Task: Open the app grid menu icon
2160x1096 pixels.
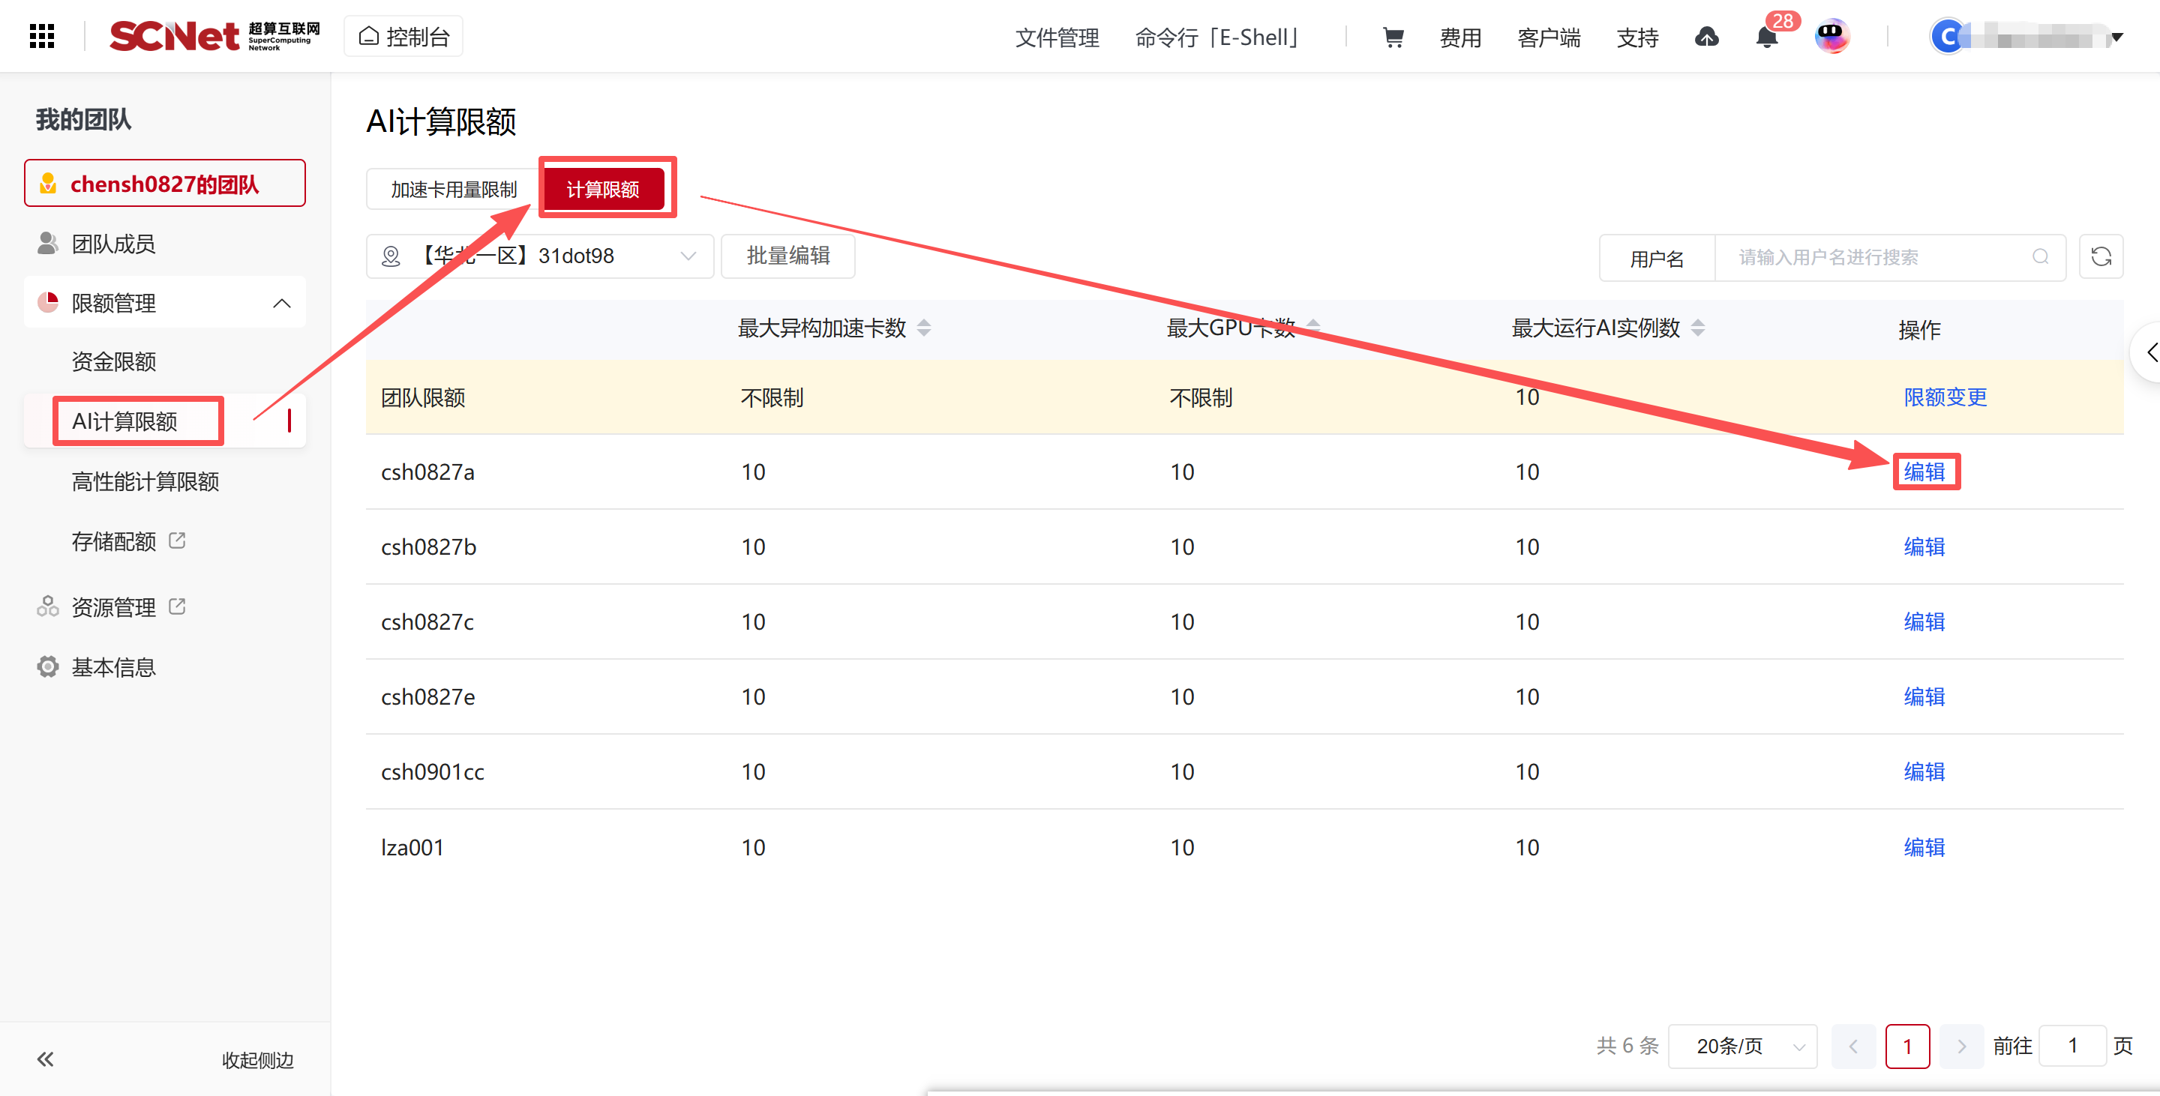Action: pos(41,36)
